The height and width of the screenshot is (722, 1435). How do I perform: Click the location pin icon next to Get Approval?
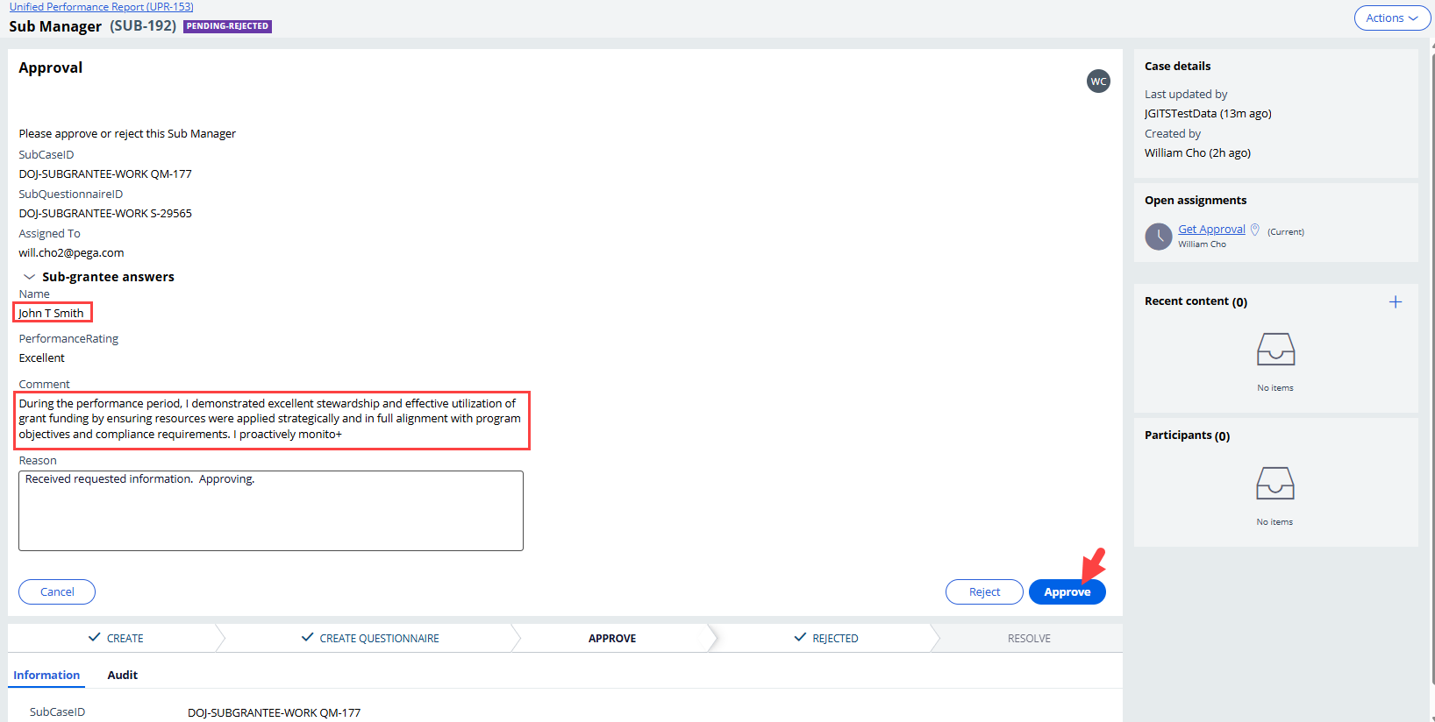(x=1254, y=230)
